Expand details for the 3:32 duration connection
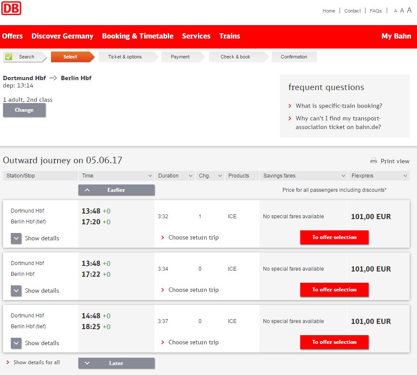 pos(16,238)
